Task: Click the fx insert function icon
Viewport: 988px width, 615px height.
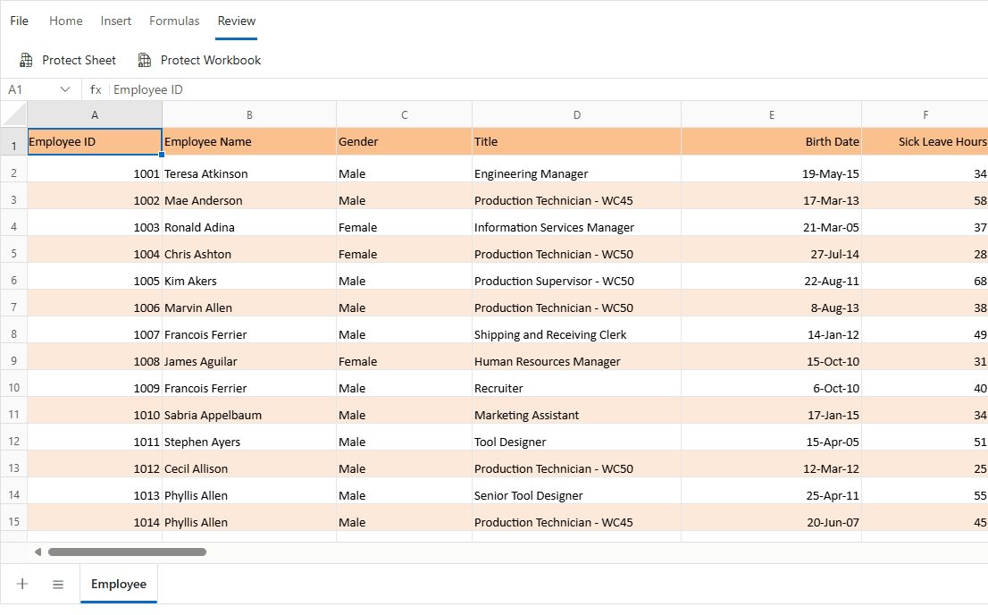Action: tap(96, 89)
